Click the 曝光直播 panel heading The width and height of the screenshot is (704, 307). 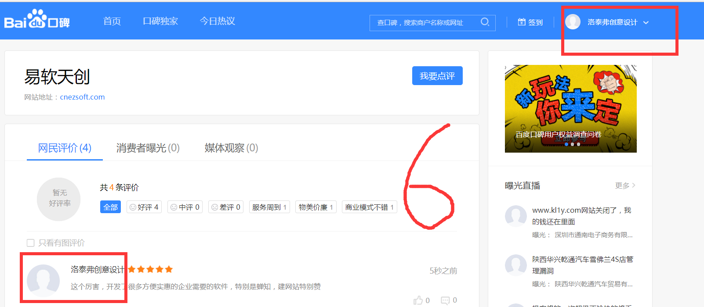point(523,186)
